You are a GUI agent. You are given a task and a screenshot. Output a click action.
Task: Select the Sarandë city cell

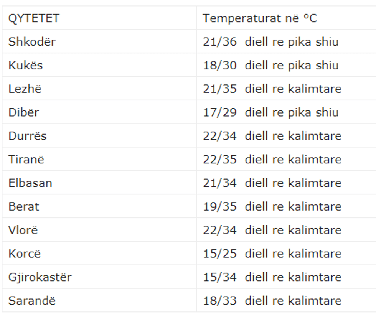[32, 301]
